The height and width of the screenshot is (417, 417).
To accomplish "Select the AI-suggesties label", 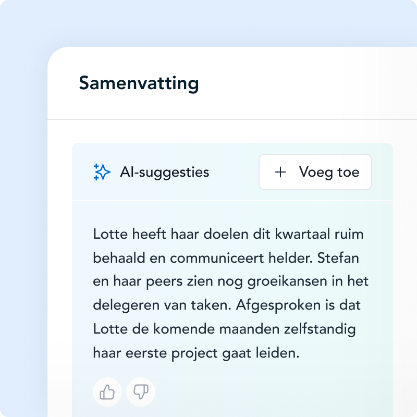I will (x=165, y=173).
